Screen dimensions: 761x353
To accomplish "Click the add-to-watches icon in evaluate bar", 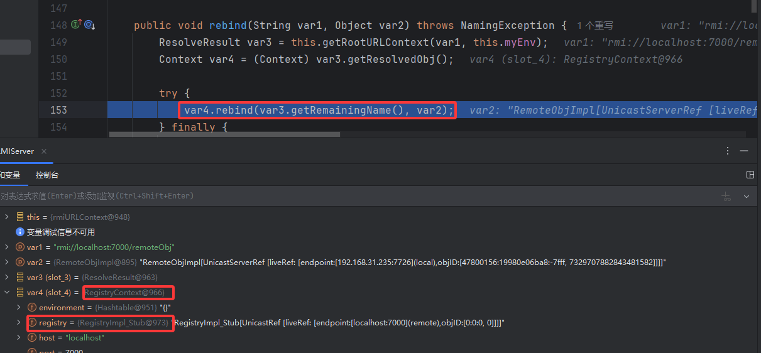I will (x=726, y=196).
